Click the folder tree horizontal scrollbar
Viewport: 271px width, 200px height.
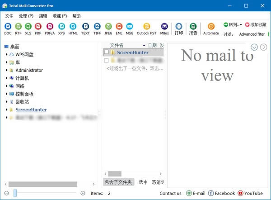click(43, 184)
